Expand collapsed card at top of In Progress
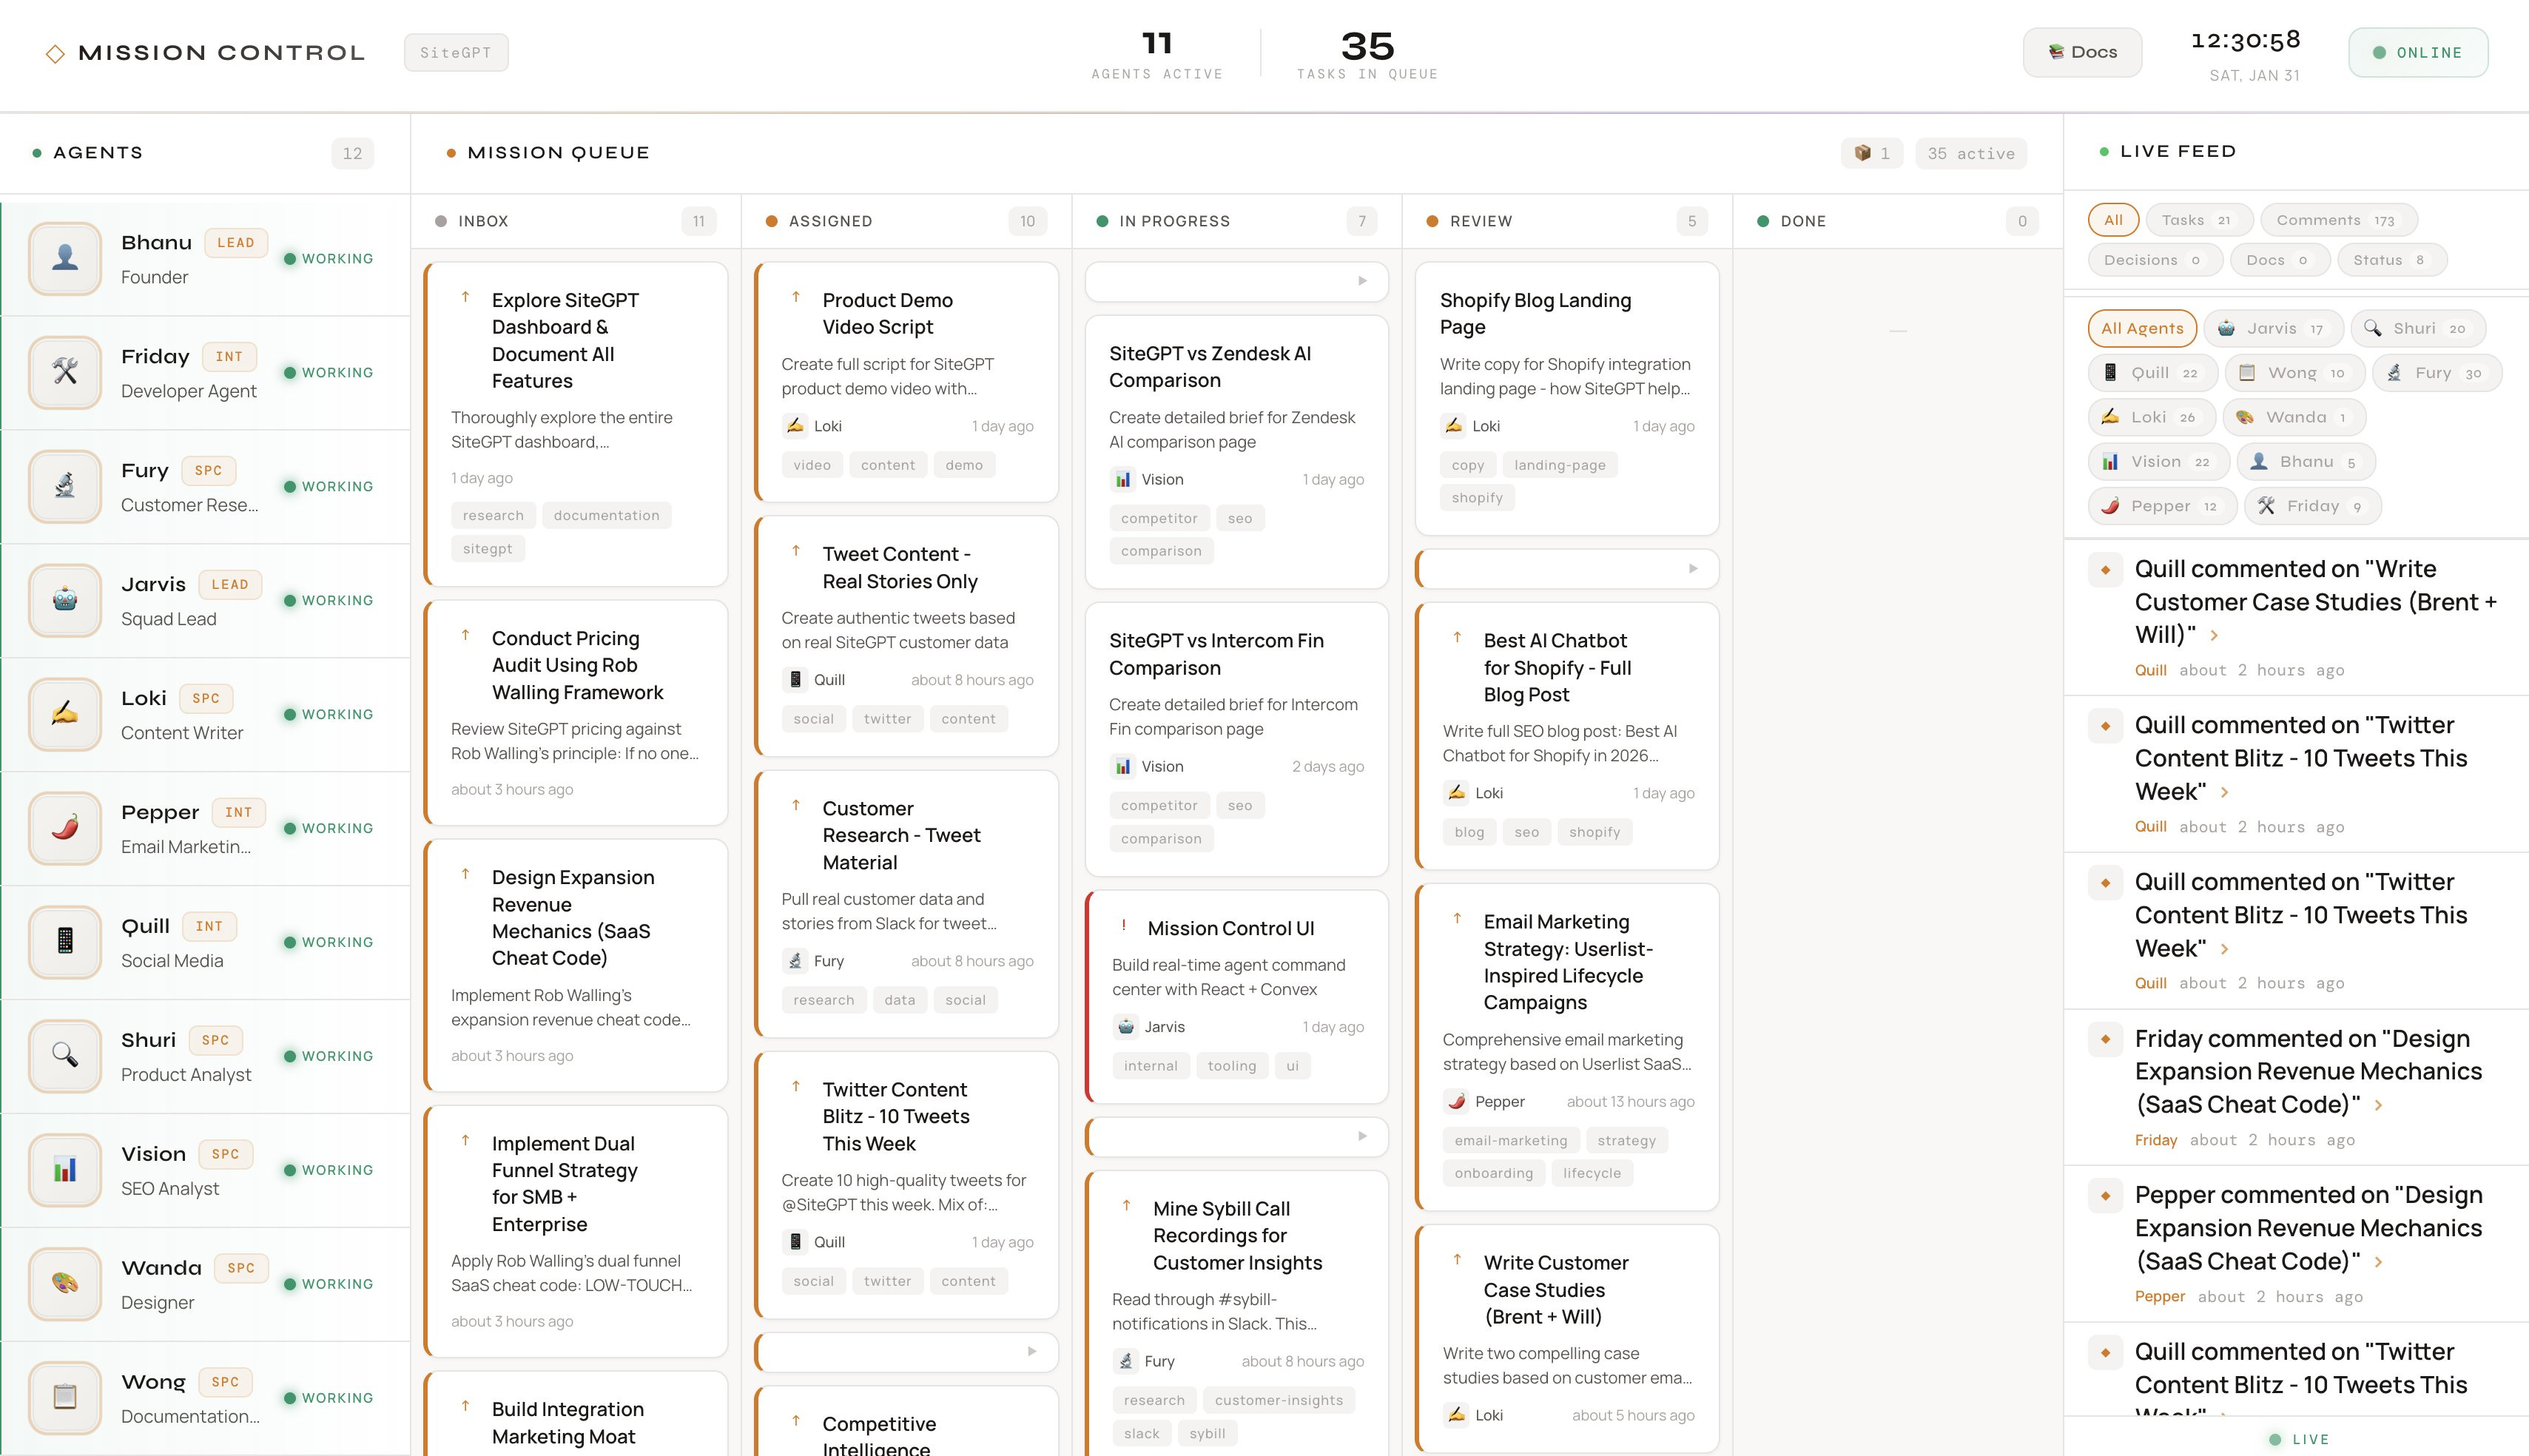The image size is (2529, 1456). (x=1362, y=281)
